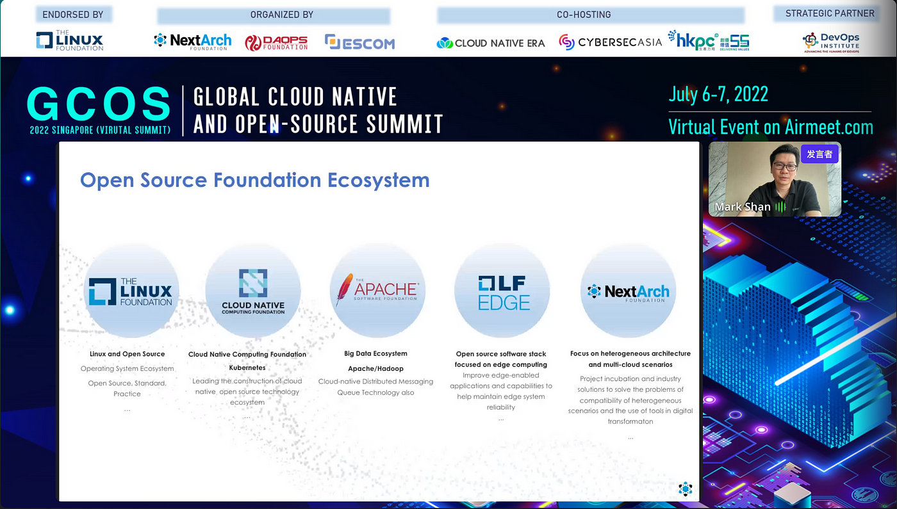The height and width of the screenshot is (509, 897).
Task: Click the ESCOM logo
Action: 359,42
